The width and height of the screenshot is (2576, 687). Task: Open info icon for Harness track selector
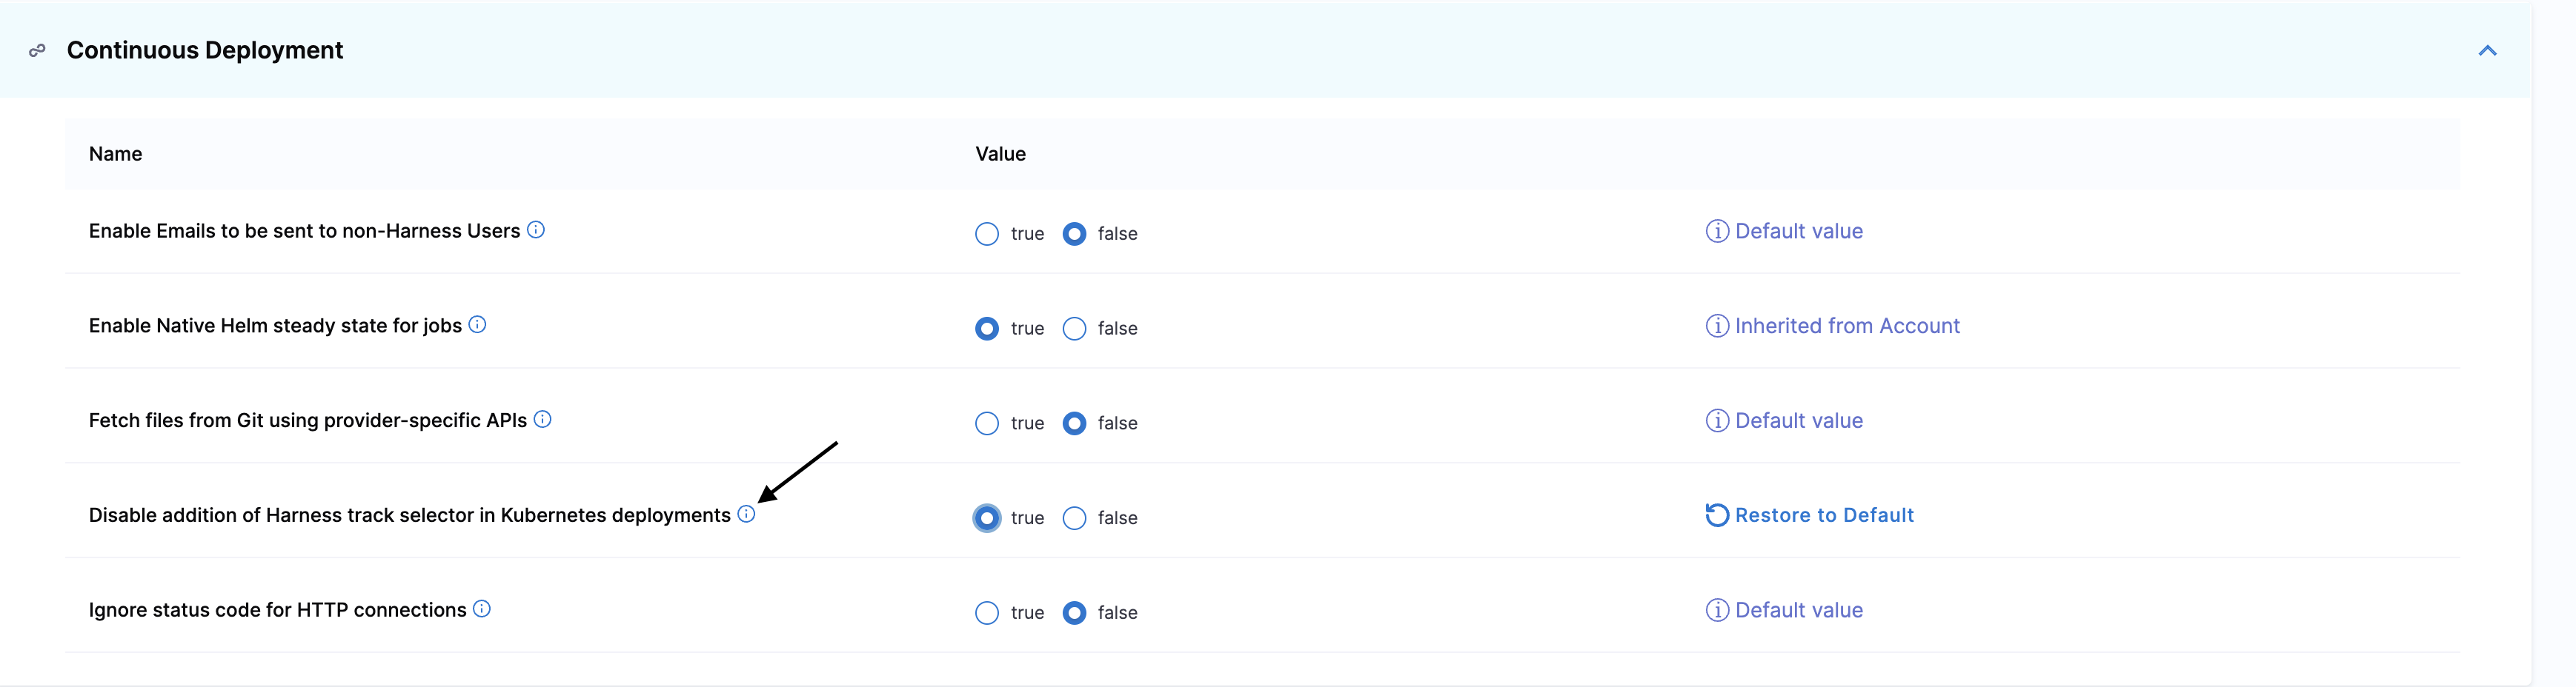click(x=746, y=515)
